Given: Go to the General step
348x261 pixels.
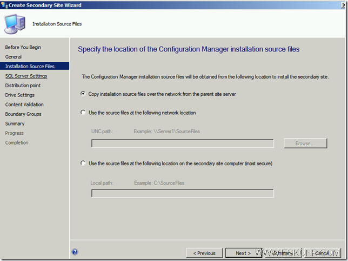Looking at the screenshot, I should point(14,57).
